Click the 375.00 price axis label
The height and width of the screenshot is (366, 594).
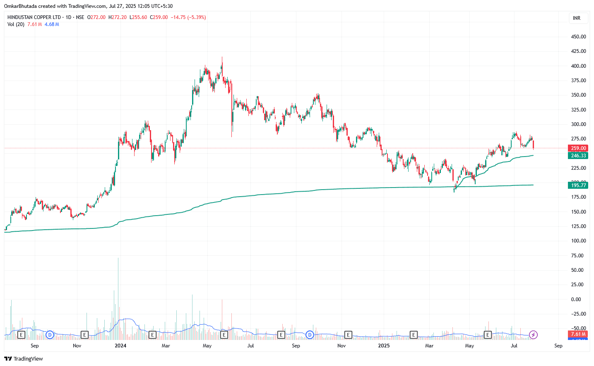pyautogui.click(x=578, y=81)
